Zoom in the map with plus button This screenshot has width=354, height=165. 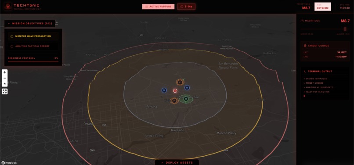[x=5, y=72]
